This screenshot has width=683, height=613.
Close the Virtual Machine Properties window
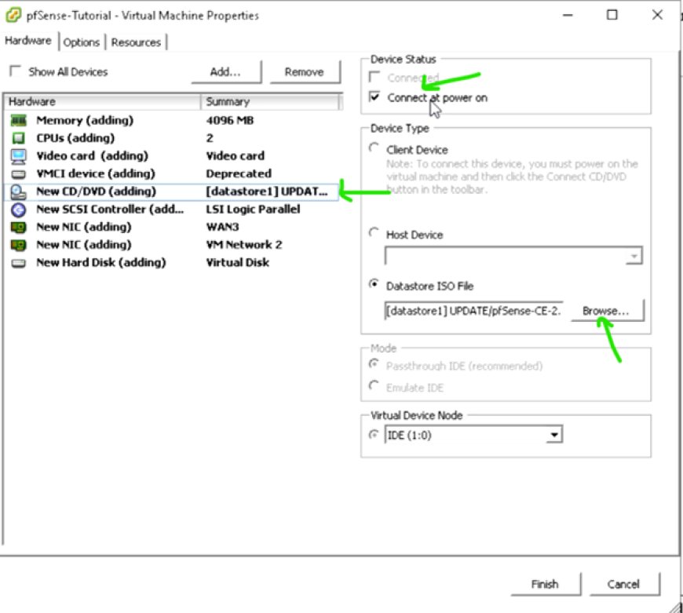coord(657,15)
